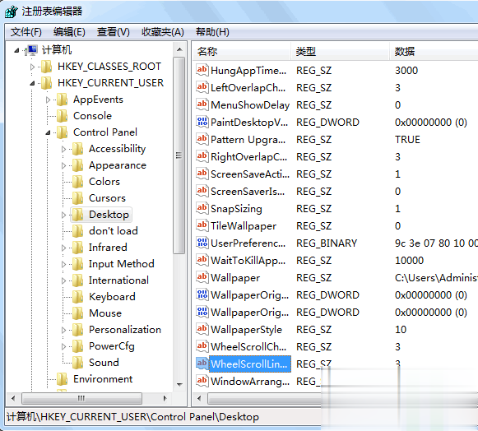Collapse the Control Panel tree node
478x431 pixels.
pos(48,132)
